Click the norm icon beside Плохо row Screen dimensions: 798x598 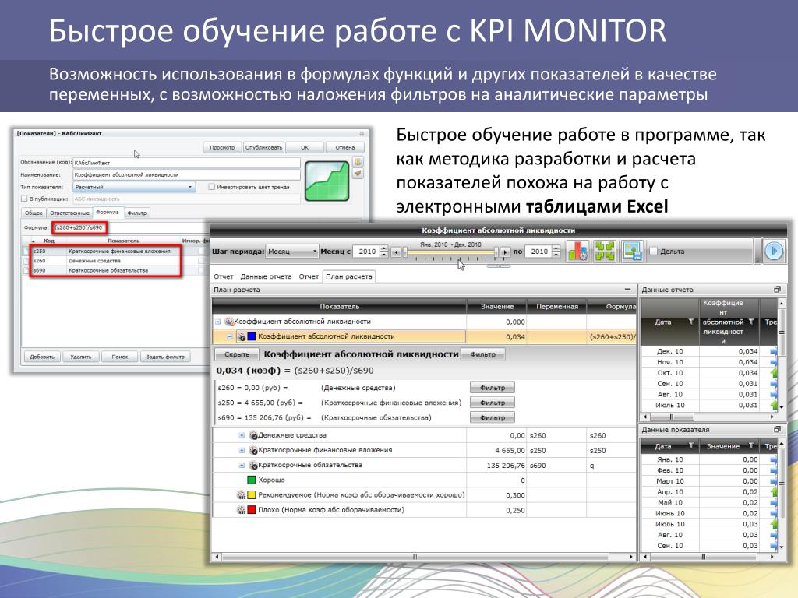point(242,509)
